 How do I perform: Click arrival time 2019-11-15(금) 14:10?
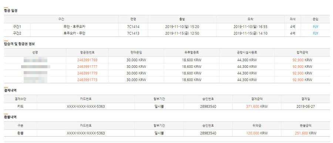250,33
